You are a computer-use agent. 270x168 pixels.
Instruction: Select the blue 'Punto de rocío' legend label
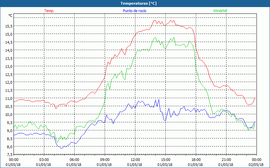click(134, 11)
